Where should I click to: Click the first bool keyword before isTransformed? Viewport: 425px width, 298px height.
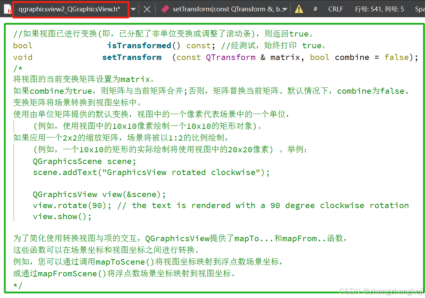click(23, 45)
